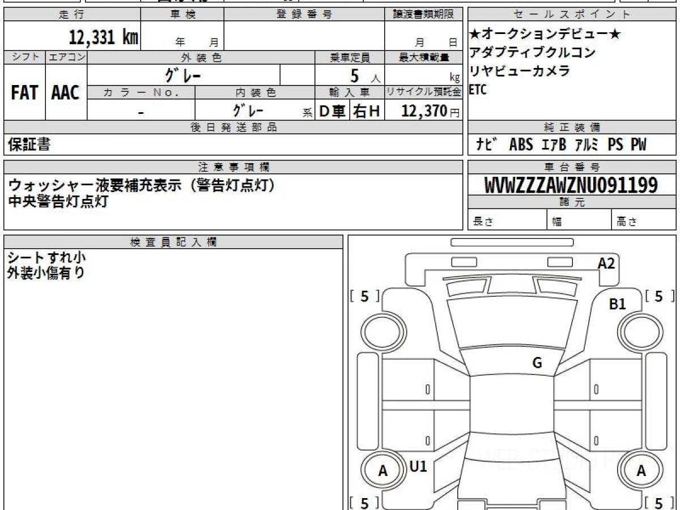Select the アルミ equipment label
The image size is (680, 510).
coord(586,145)
